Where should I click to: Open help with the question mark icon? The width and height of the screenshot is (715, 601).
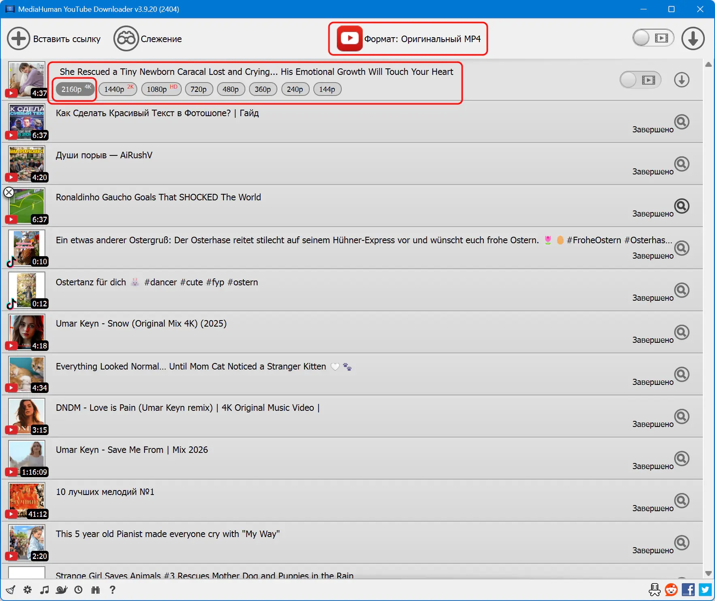click(113, 590)
